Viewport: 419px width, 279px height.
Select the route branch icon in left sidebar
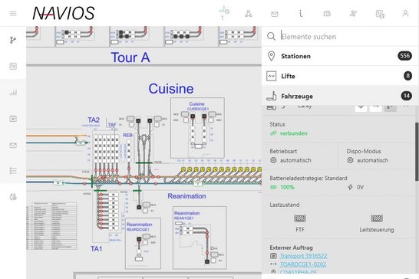click(13, 40)
